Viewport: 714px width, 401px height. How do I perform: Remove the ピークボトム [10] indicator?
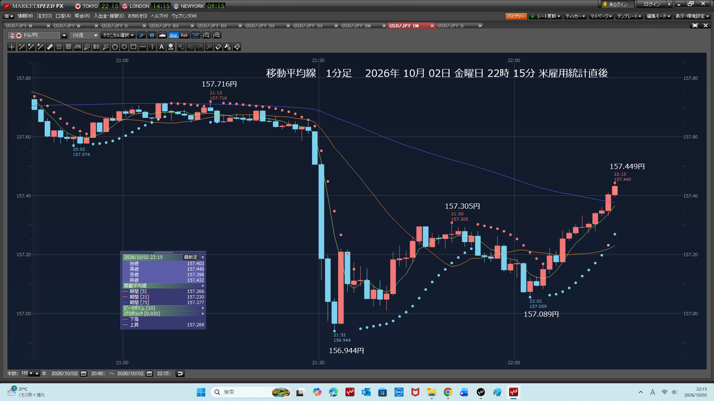tap(202, 308)
